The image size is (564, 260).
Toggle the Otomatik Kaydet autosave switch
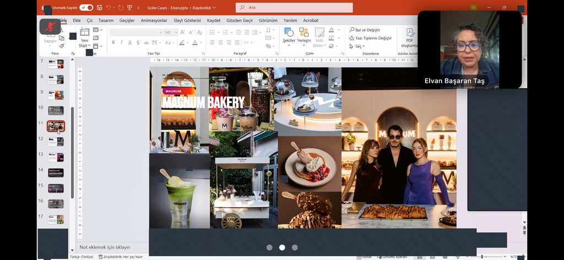coord(86,8)
